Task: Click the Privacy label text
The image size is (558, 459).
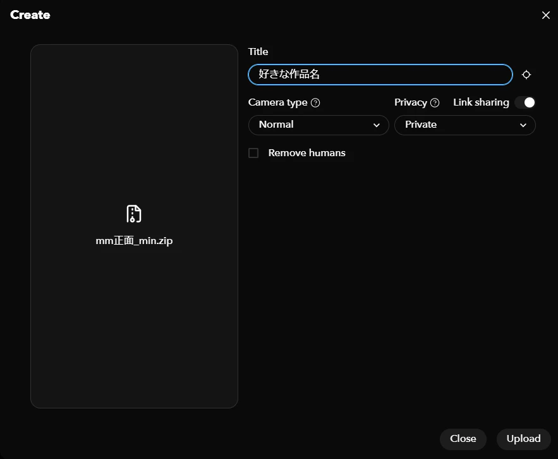Action: [x=410, y=103]
